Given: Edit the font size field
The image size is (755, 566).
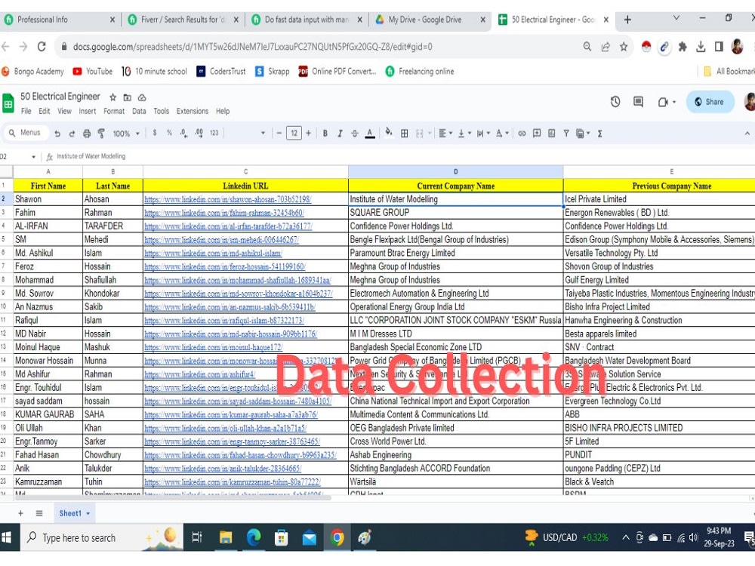Looking at the screenshot, I should (x=294, y=134).
